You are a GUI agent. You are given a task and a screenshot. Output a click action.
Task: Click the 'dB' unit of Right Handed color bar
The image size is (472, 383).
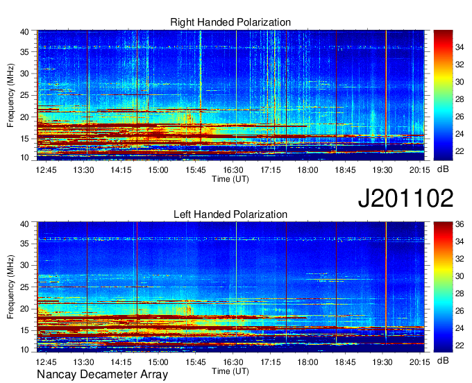coord(443,169)
